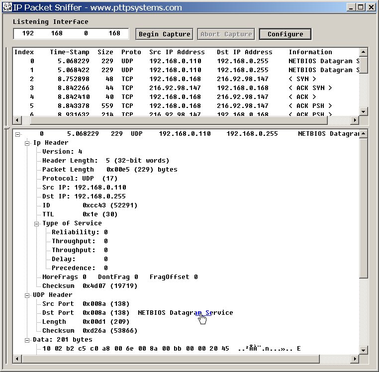Select the Checksum 0x4d07 line in Ip Header

coord(90,286)
